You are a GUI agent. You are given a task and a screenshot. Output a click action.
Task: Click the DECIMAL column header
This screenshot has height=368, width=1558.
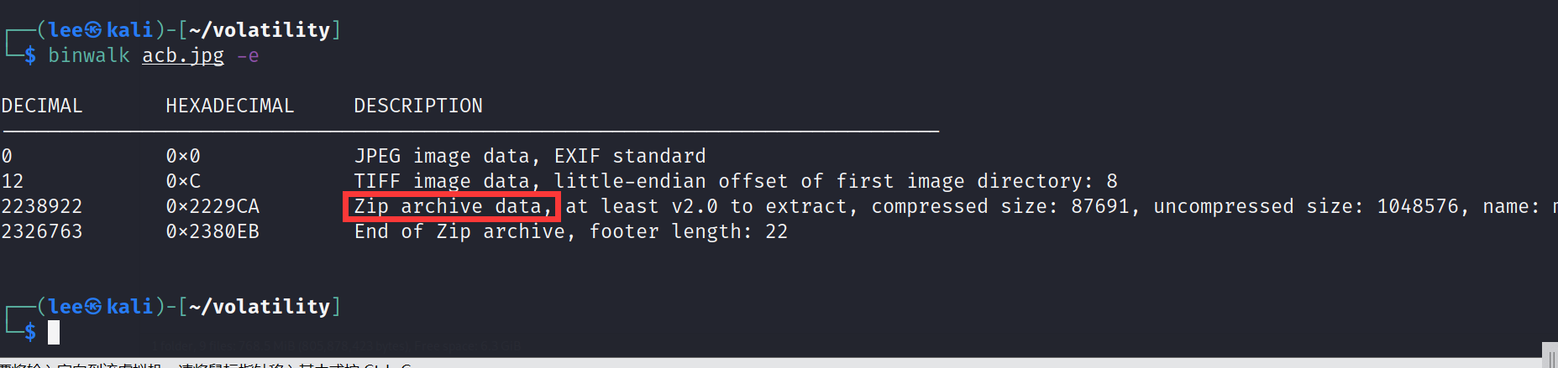pos(42,106)
